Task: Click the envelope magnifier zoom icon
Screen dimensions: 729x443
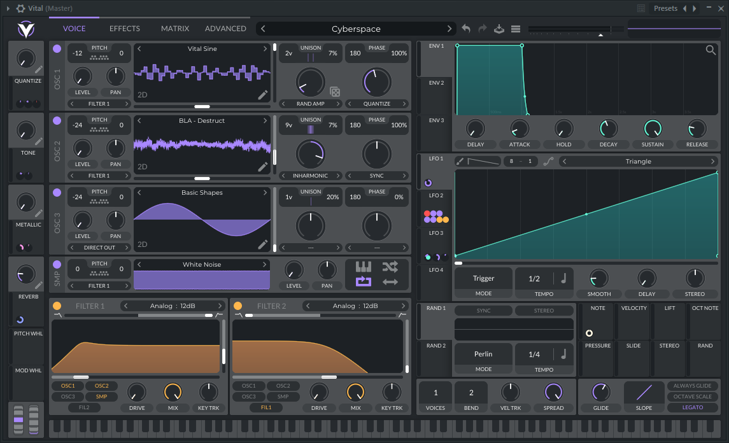Action: click(x=711, y=50)
